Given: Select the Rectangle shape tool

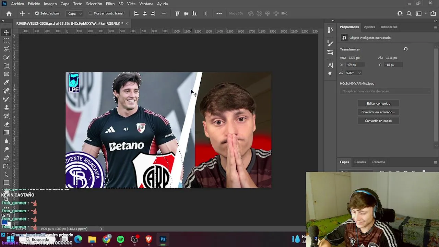Looking at the screenshot, I should pos(7,183).
